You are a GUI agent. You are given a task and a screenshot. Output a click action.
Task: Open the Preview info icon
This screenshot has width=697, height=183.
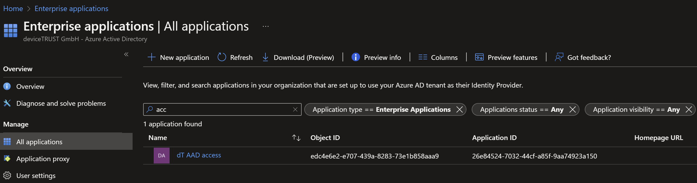click(355, 57)
